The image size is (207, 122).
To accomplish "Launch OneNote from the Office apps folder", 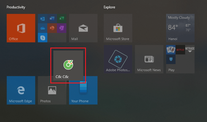I will coord(61,28).
